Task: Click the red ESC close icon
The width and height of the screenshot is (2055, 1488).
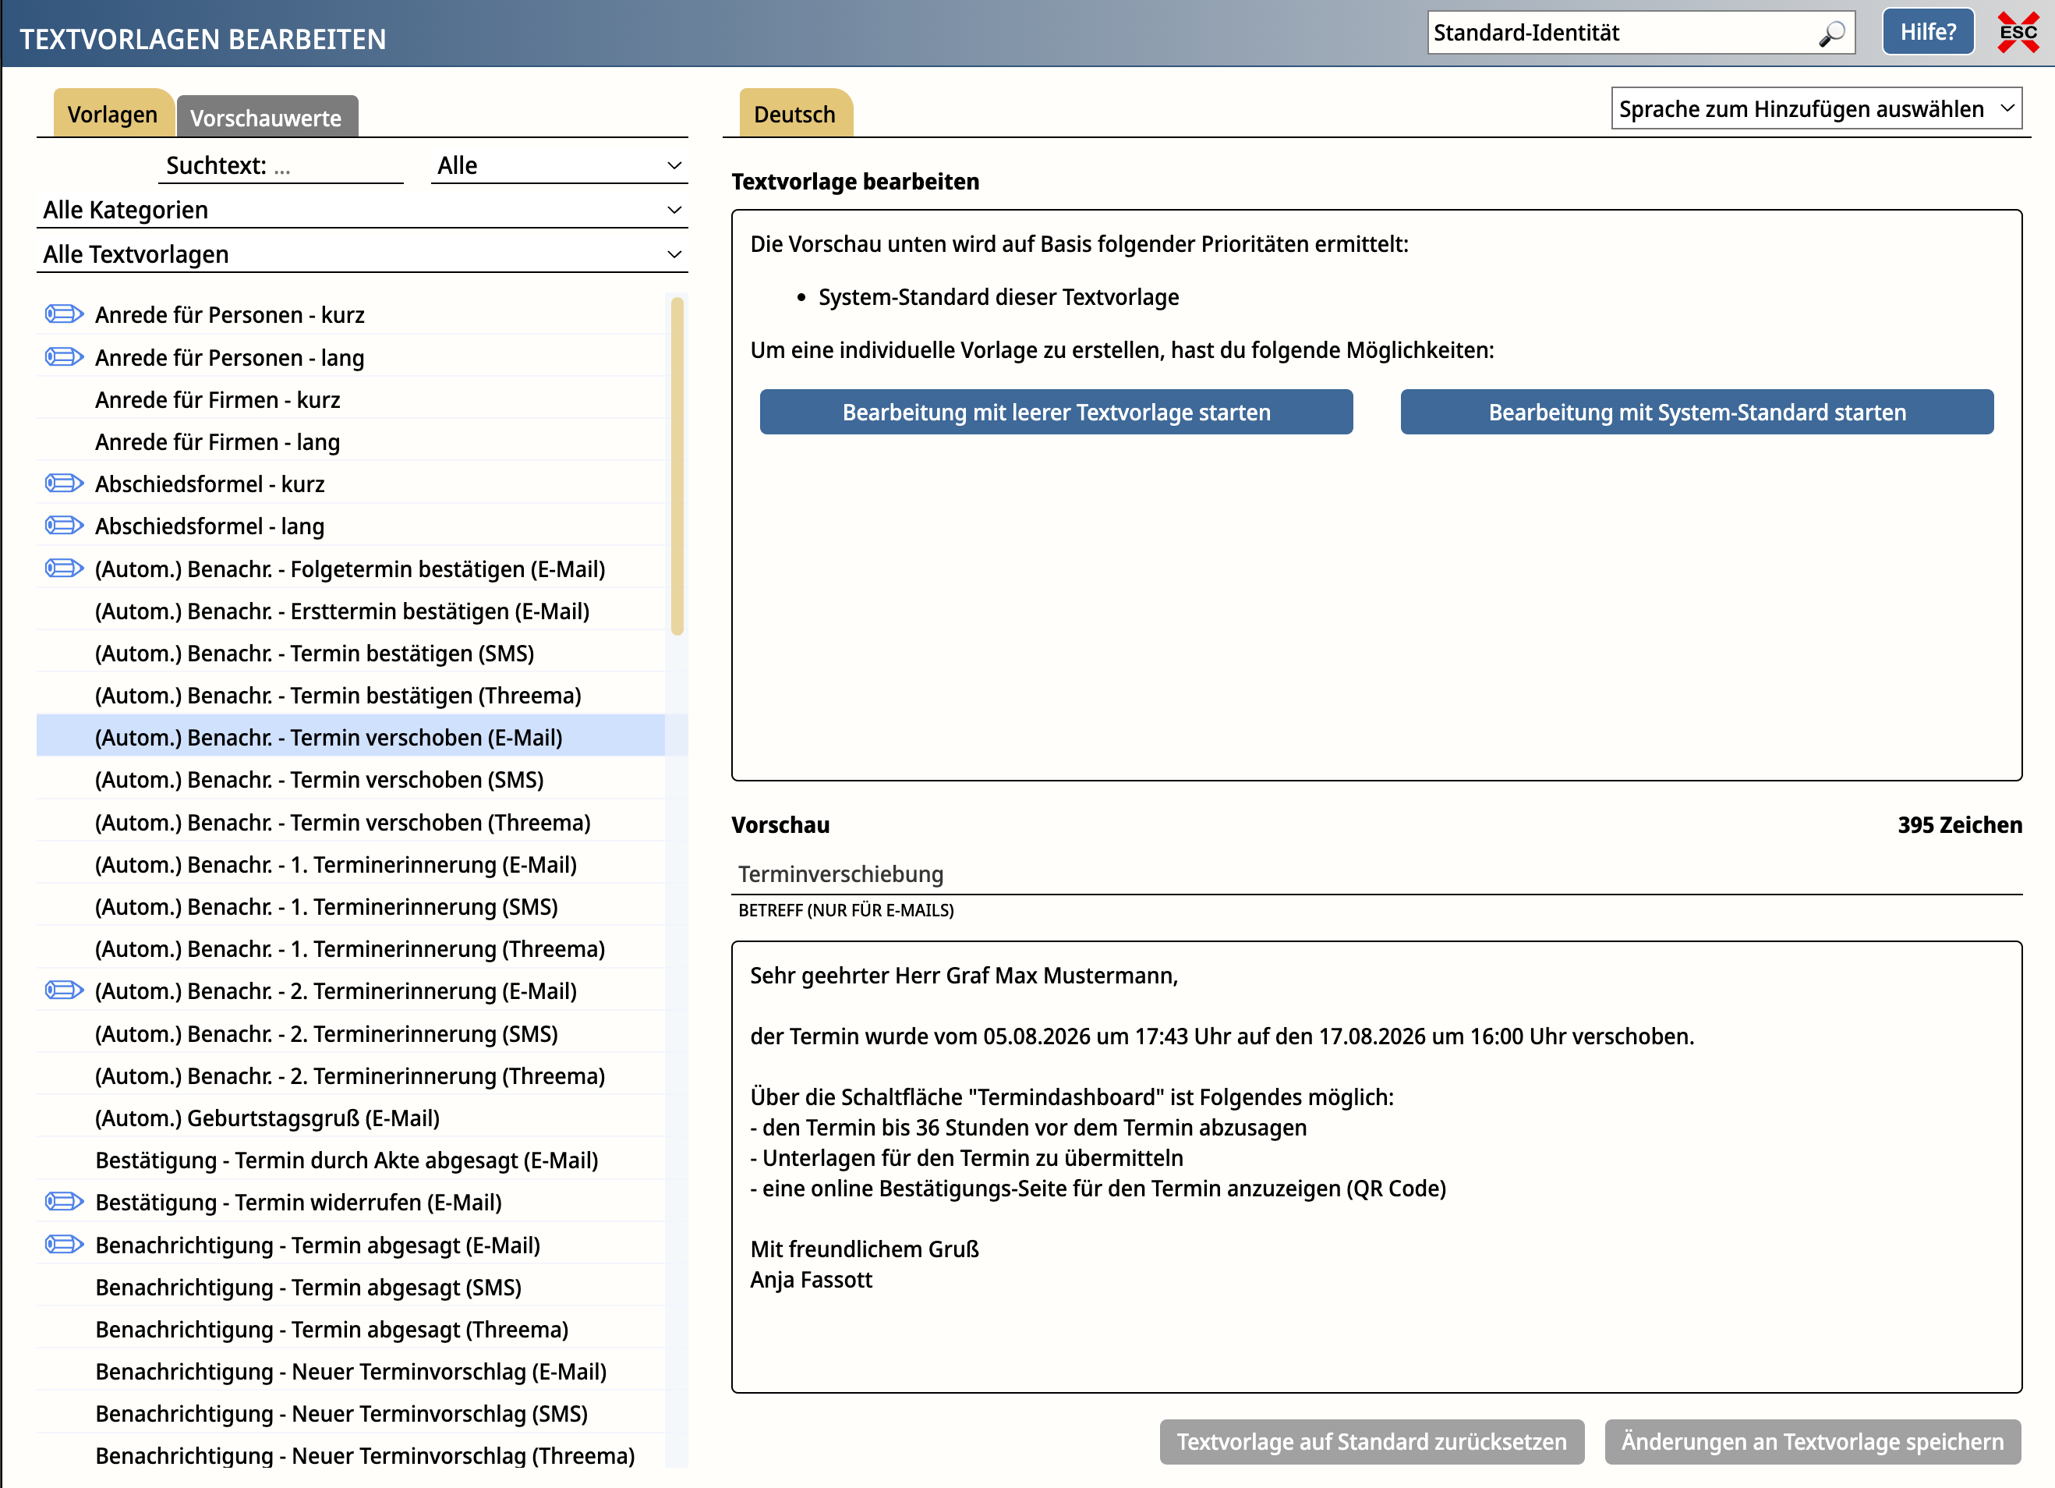Action: click(2019, 33)
